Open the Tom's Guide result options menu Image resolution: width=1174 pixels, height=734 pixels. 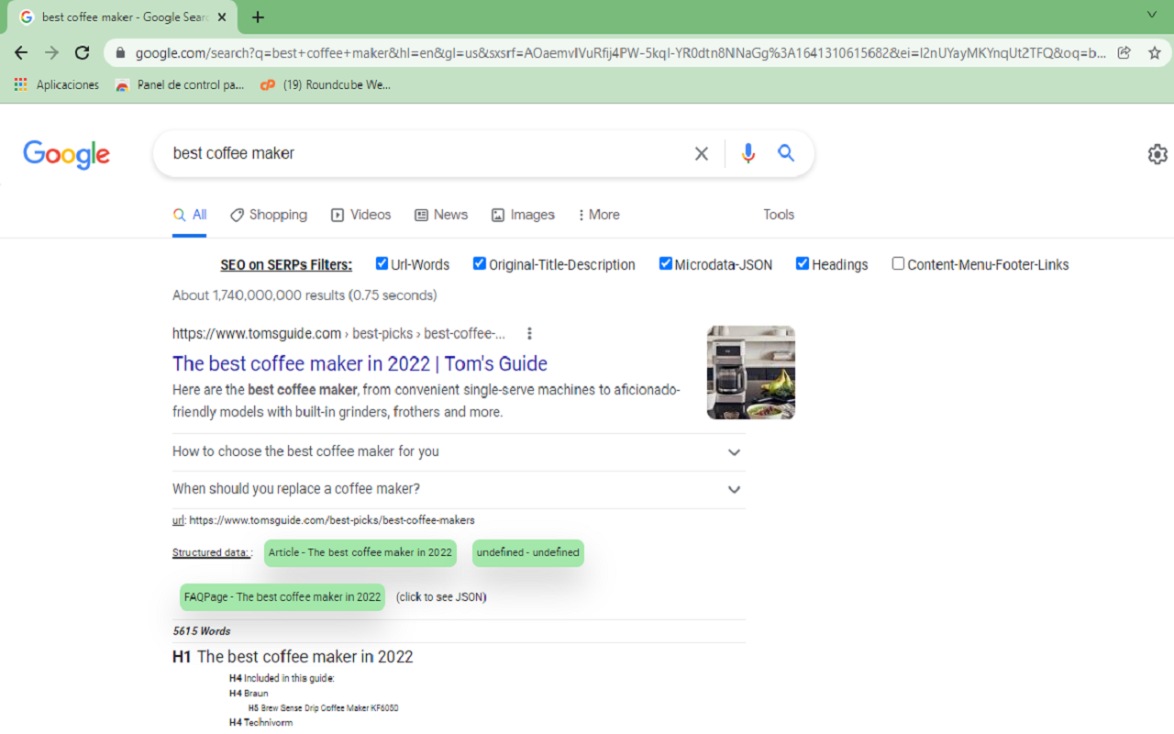pos(529,334)
